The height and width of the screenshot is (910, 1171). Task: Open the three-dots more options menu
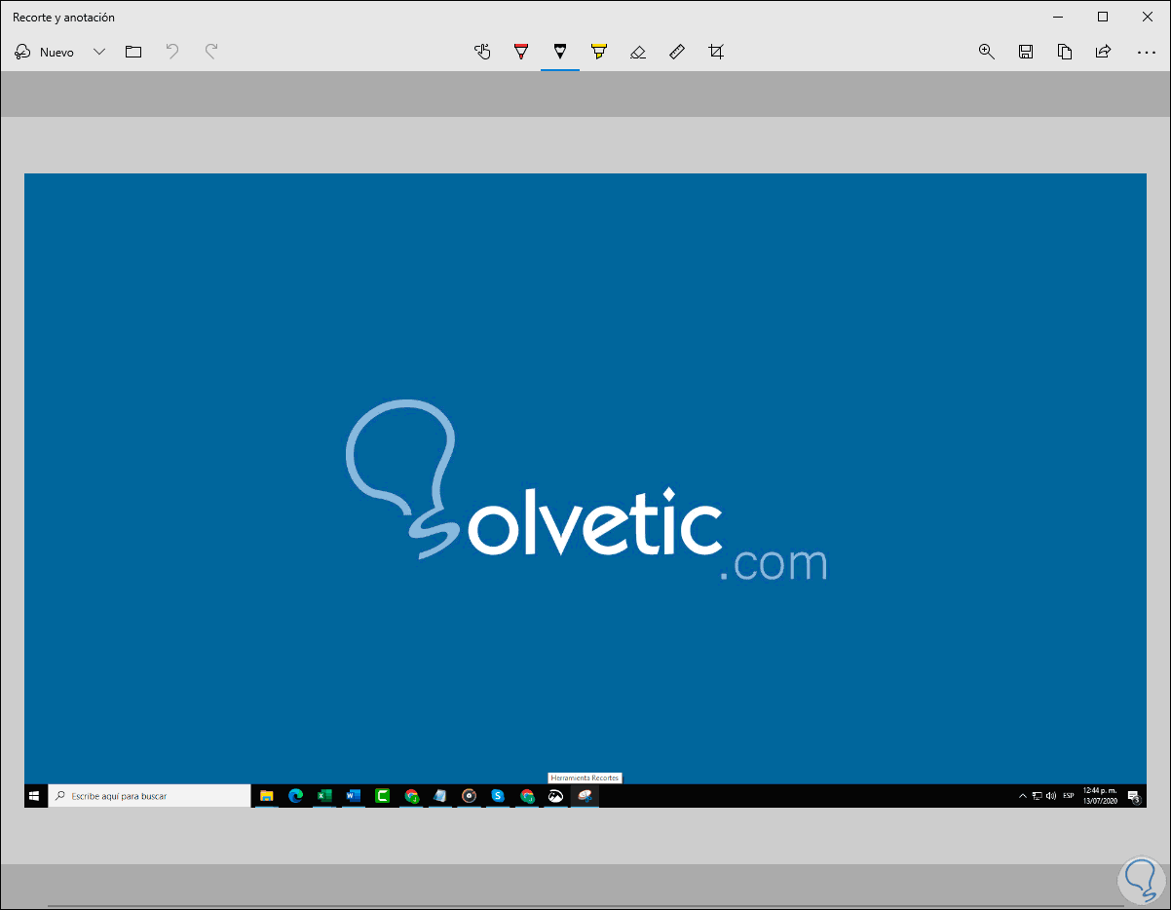click(x=1147, y=52)
